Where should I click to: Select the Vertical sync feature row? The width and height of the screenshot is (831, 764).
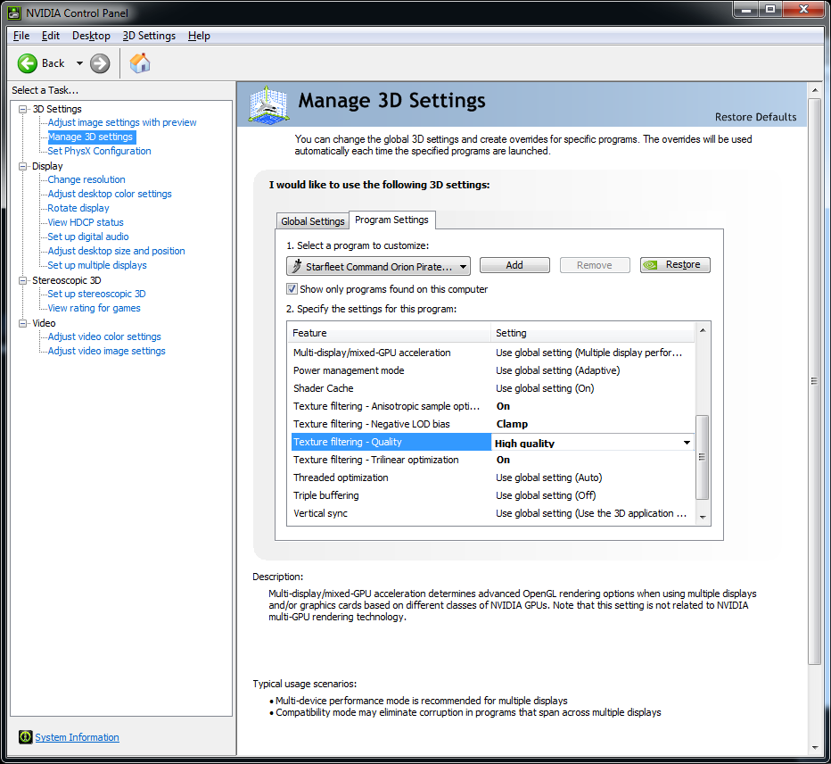pyautogui.click(x=320, y=513)
